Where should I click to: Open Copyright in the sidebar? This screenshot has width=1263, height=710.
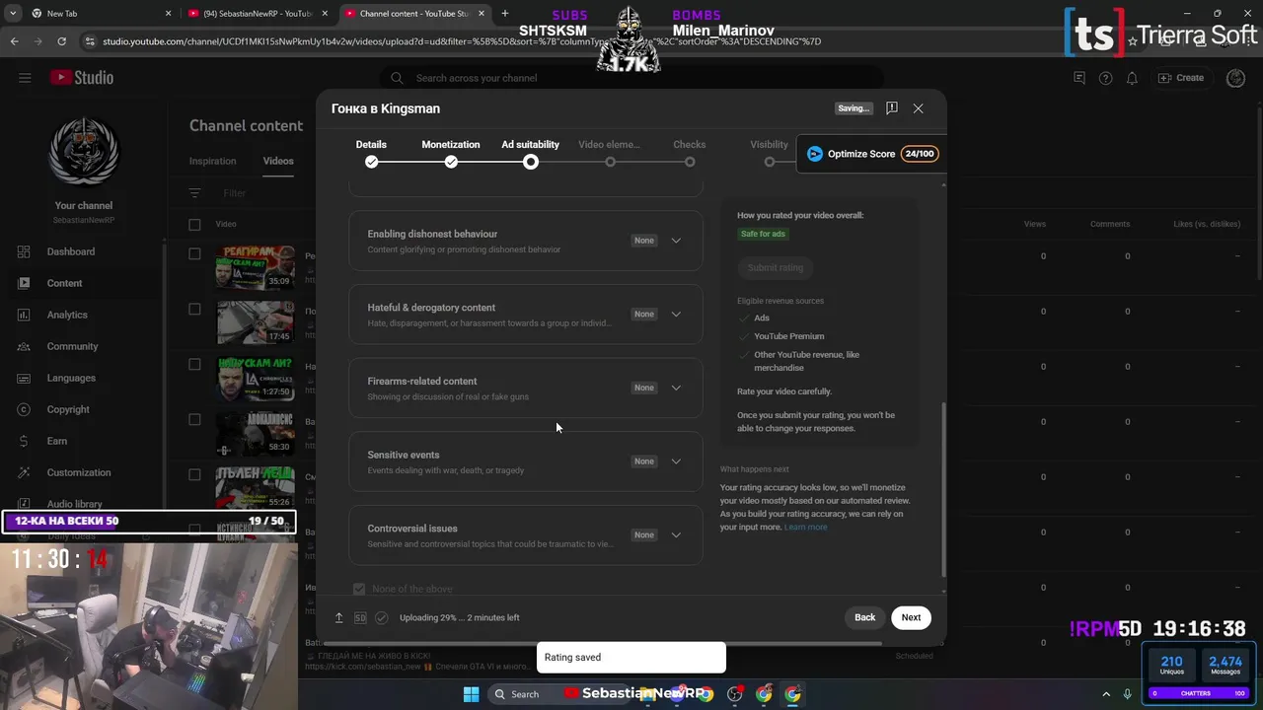[x=68, y=409]
